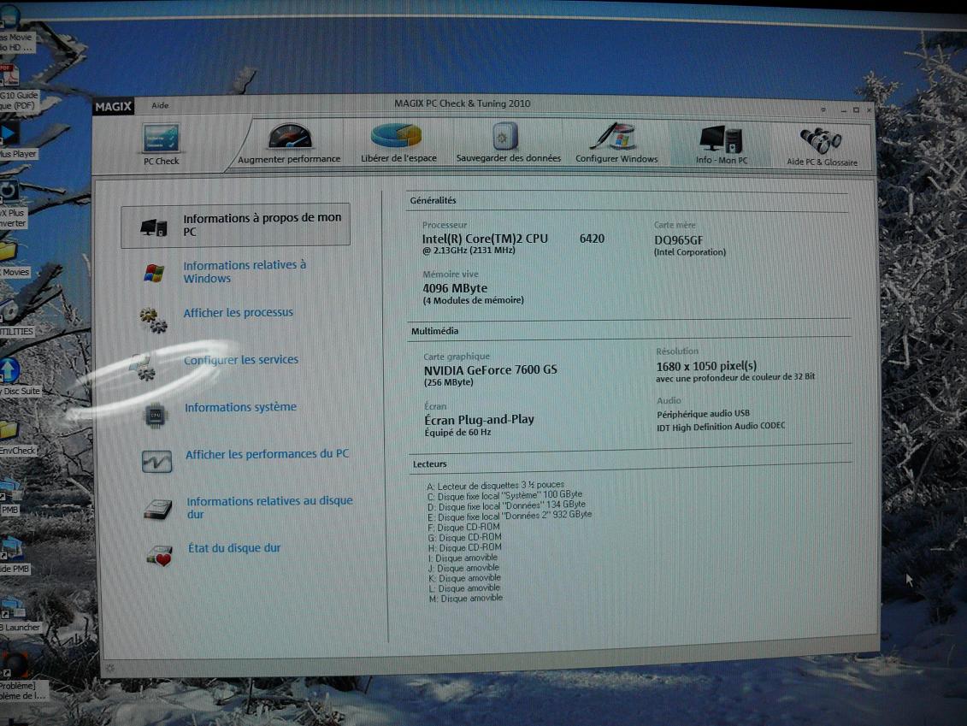Click the Movies folder desktop icon
This screenshot has height=726, width=967.
point(9,251)
